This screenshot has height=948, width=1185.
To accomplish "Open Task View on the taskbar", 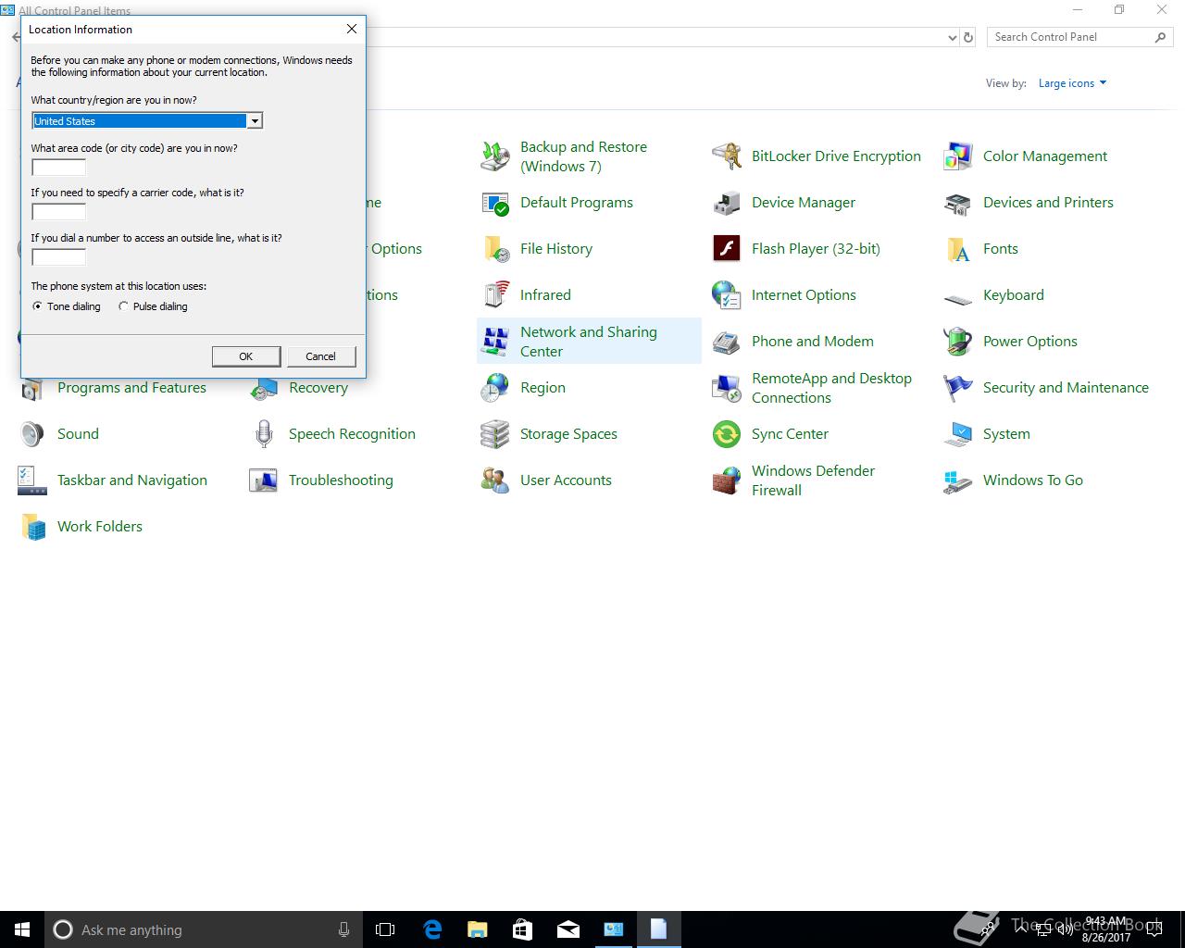I will click(x=385, y=929).
